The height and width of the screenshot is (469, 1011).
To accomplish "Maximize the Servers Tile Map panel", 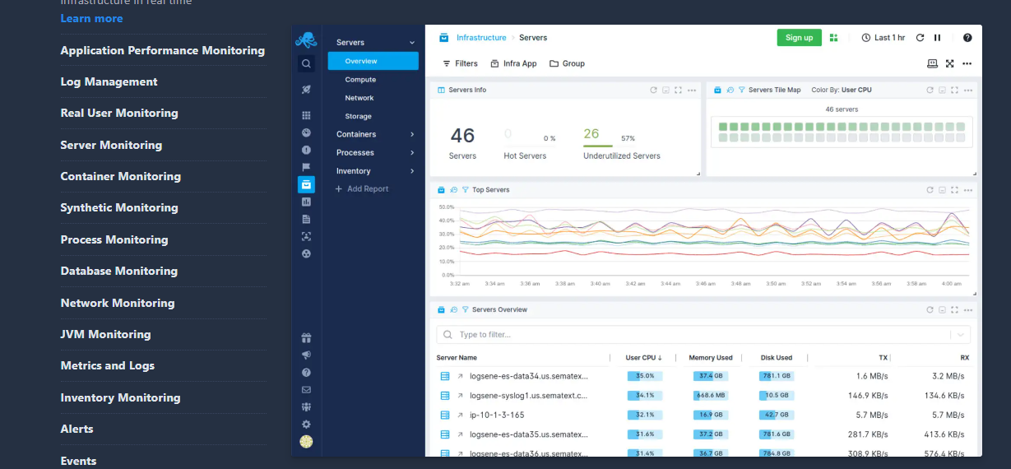I will pyautogui.click(x=954, y=90).
